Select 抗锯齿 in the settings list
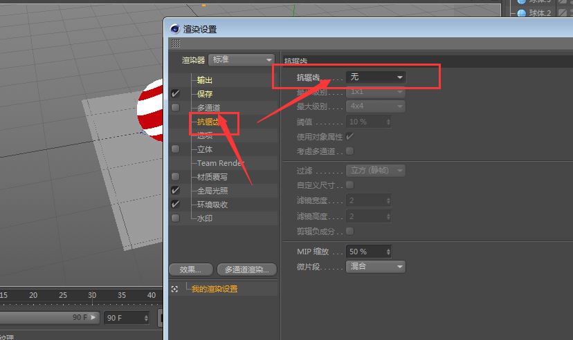The image size is (573, 340). (208, 122)
